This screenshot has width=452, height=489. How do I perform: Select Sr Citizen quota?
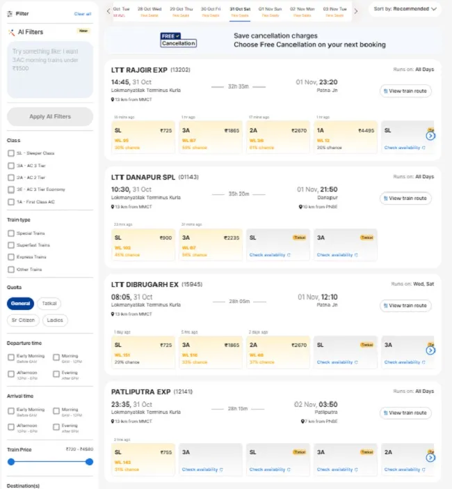click(24, 320)
